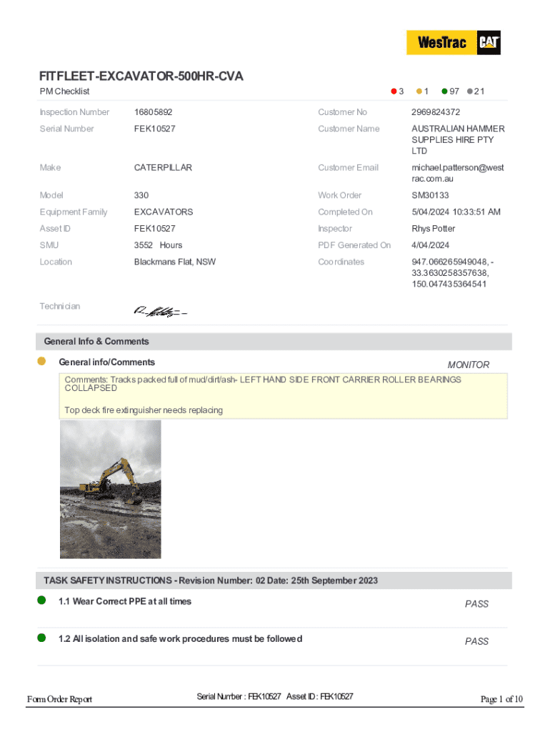Click the michael.patterson customer email address
The width and height of the screenshot is (550, 732).
[457, 173]
